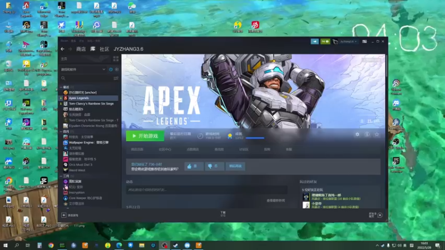Screen dimensions: 445x250
Task: Switch library to grid collections view
Action: click(x=116, y=59)
